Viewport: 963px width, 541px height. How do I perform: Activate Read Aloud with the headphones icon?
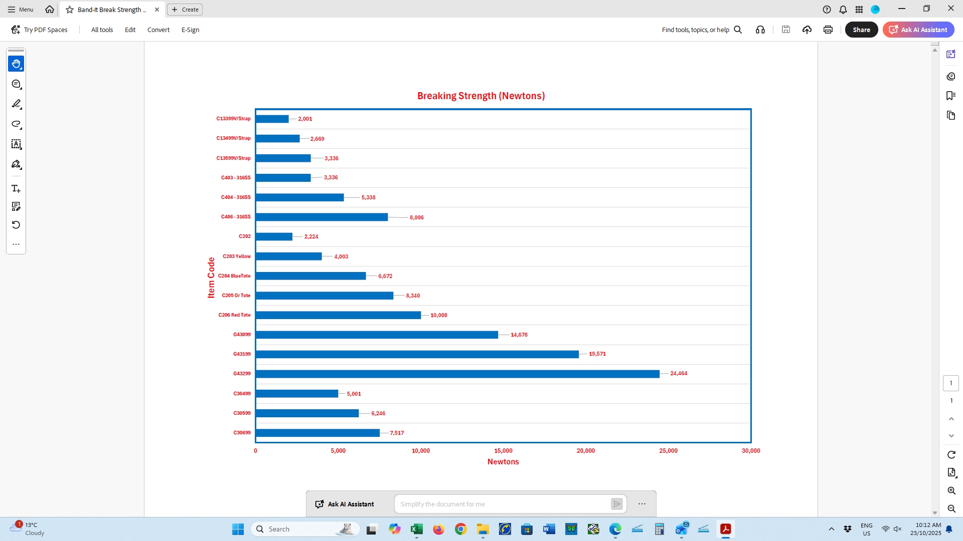pos(760,30)
